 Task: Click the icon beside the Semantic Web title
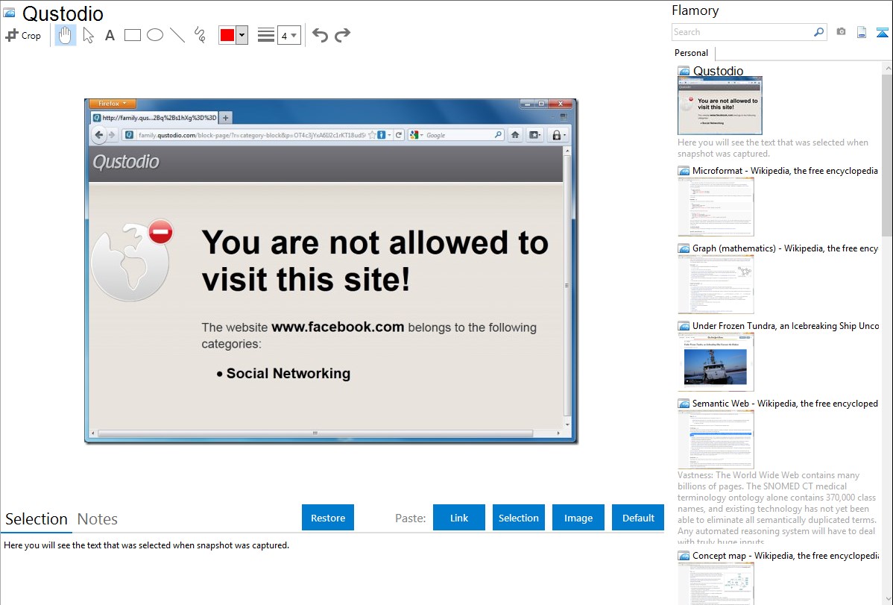coord(684,404)
